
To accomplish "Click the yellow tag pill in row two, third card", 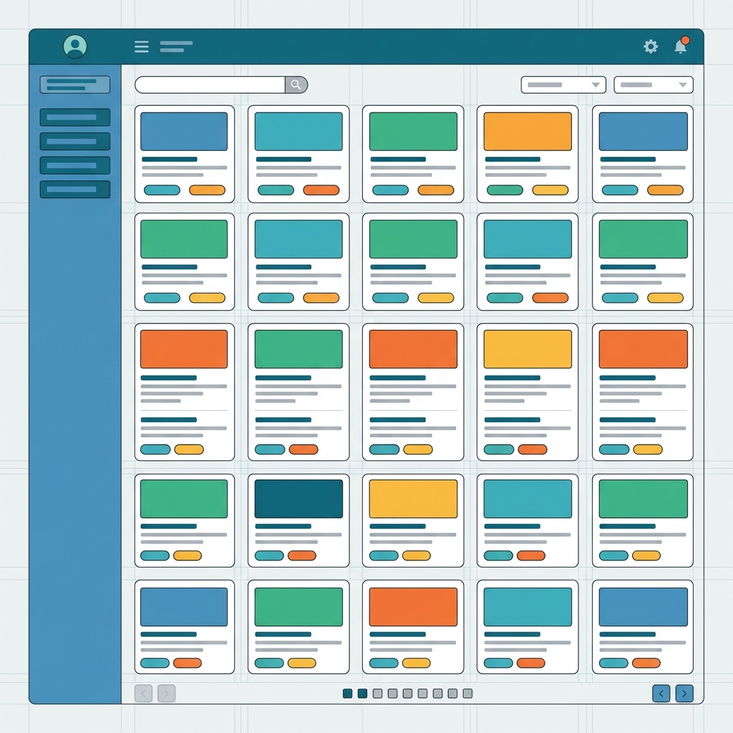I will pos(436,298).
